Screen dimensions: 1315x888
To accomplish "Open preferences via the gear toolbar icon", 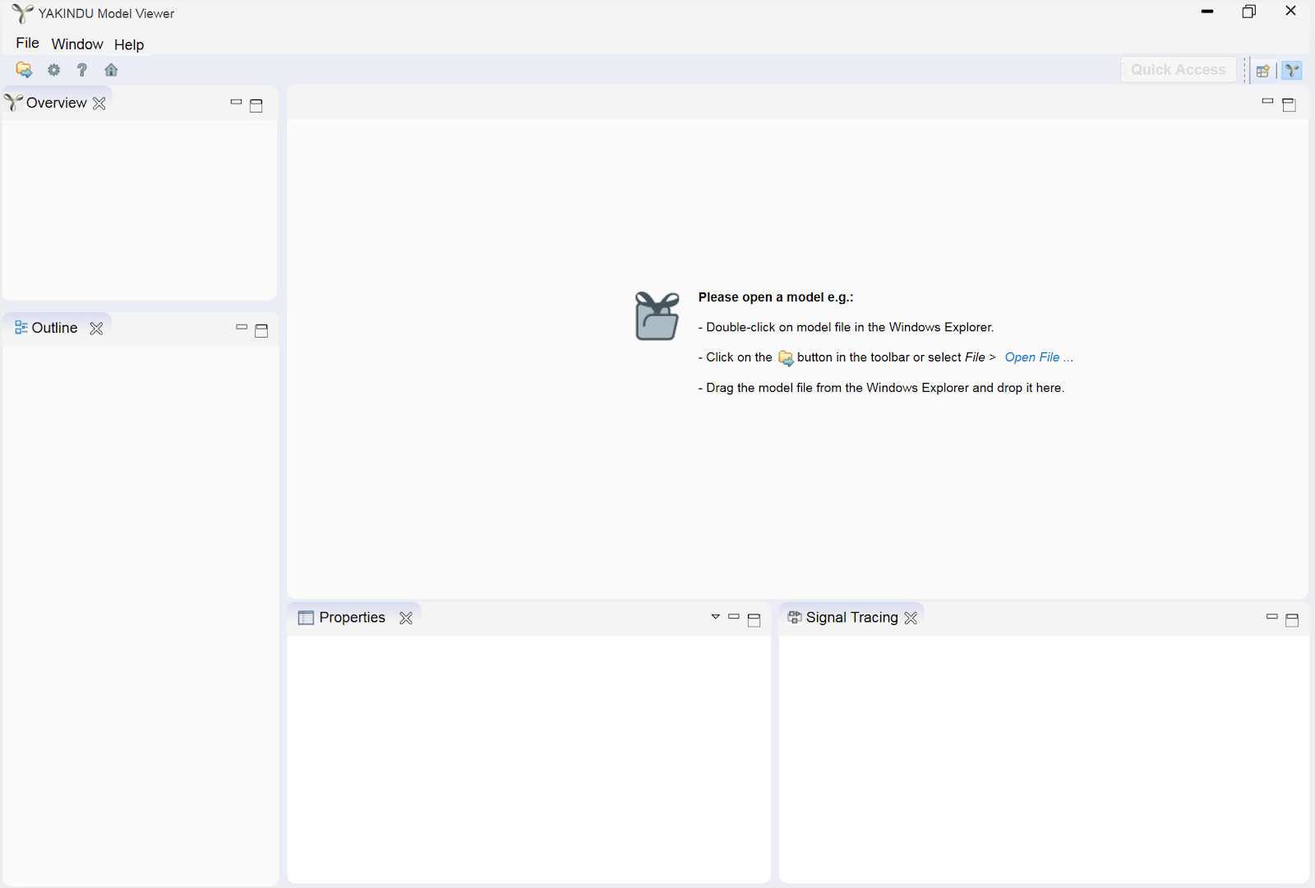I will [x=54, y=70].
